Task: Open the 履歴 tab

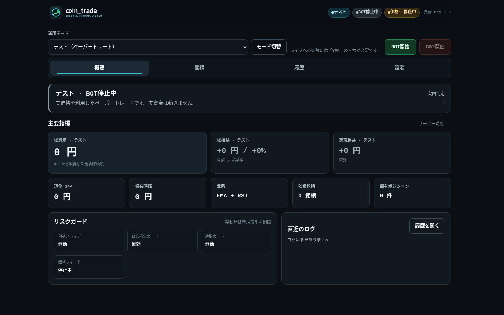Action: (299, 68)
